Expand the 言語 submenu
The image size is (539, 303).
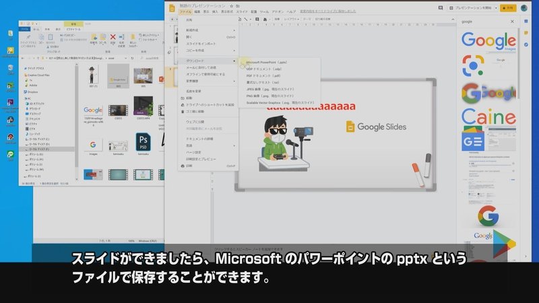[208, 145]
